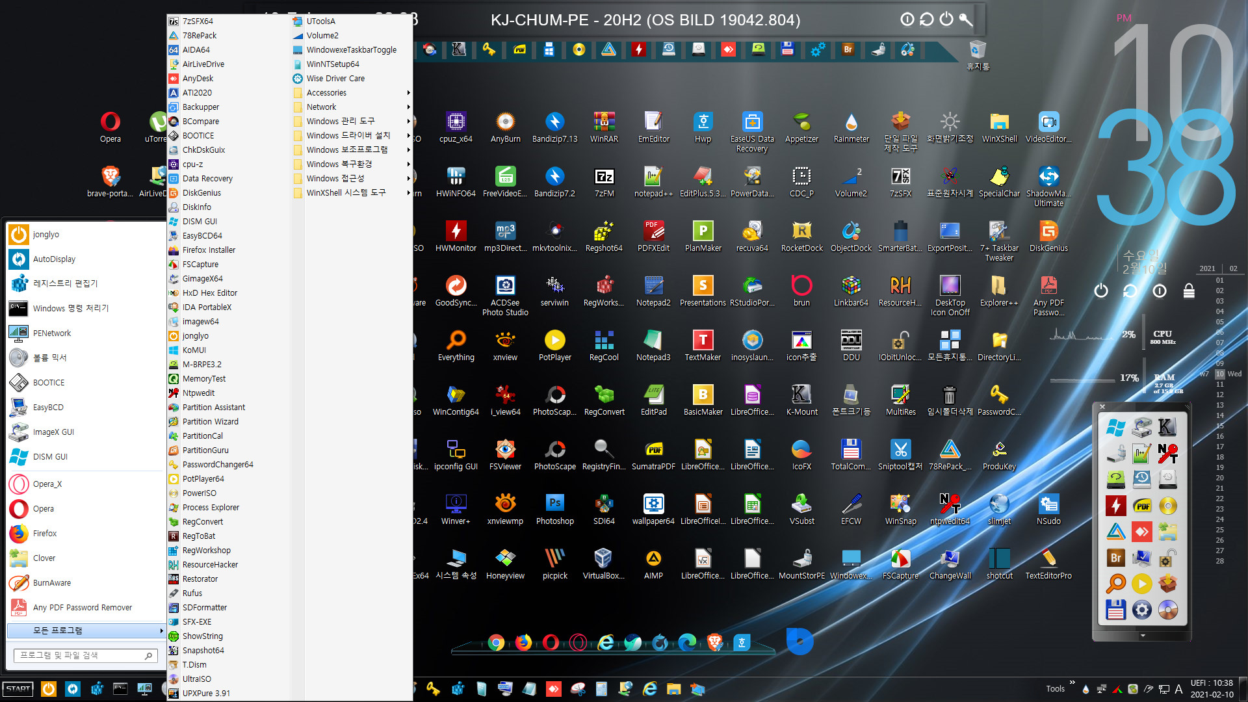The width and height of the screenshot is (1248, 702).
Task: Open the PotPlayer desktop icon
Action: point(554,345)
